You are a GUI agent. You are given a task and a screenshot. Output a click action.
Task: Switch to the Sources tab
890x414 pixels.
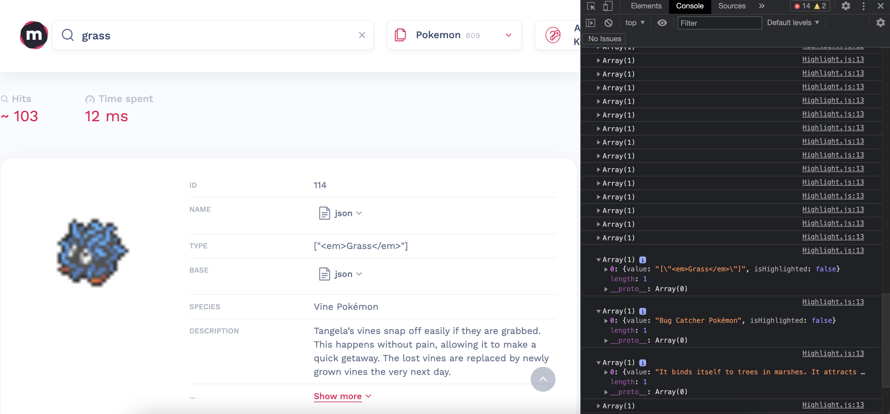point(731,6)
